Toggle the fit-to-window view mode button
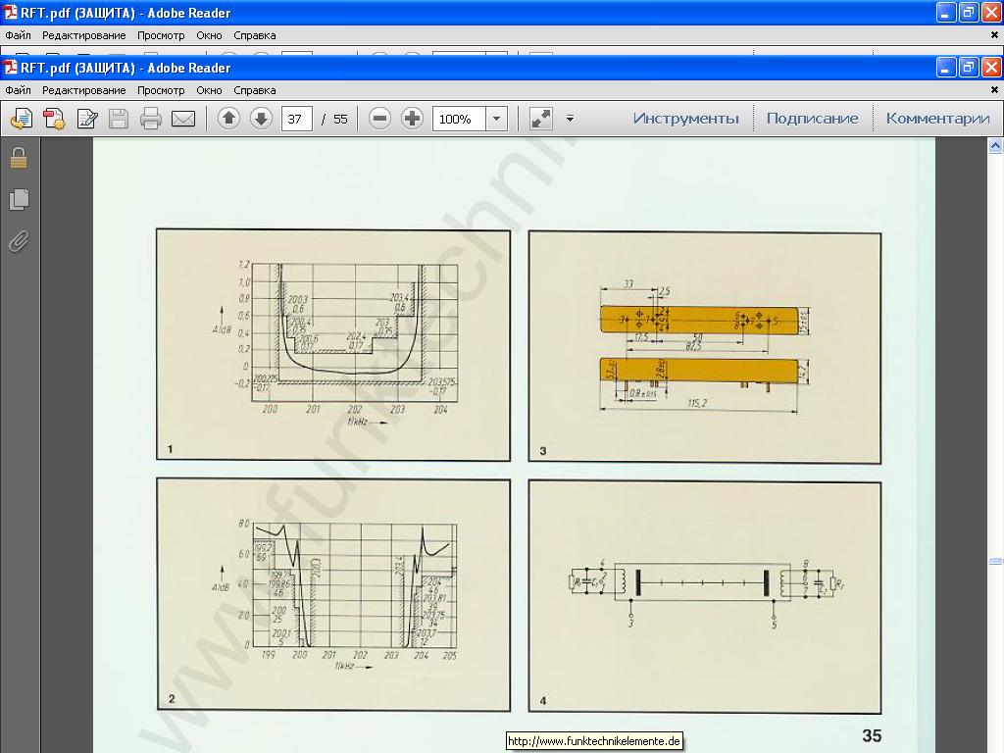 click(x=540, y=119)
